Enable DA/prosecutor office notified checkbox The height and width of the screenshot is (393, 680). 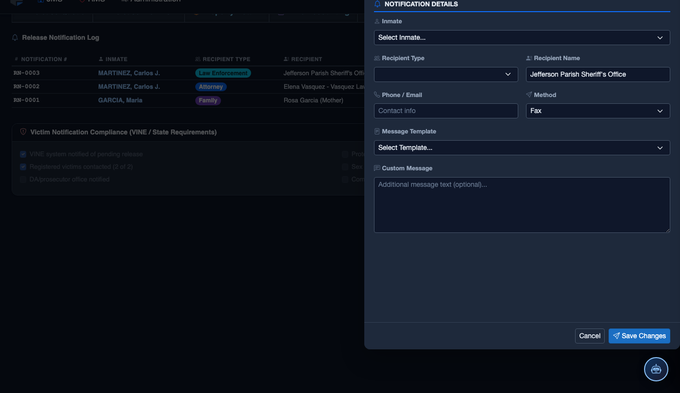click(x=23, y=180)
